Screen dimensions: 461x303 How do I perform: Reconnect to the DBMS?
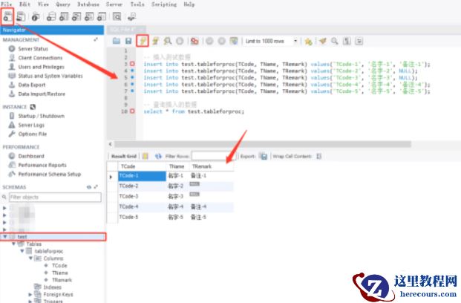pyautogui.click(x=131, y=17)
